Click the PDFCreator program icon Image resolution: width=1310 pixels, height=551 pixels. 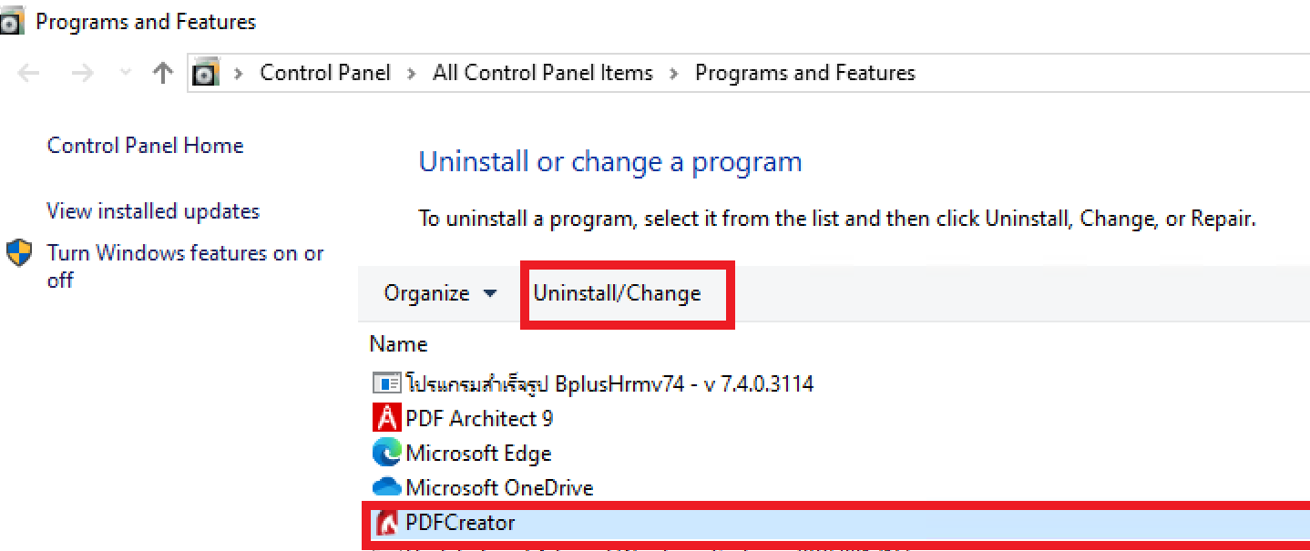click(386, 524)
